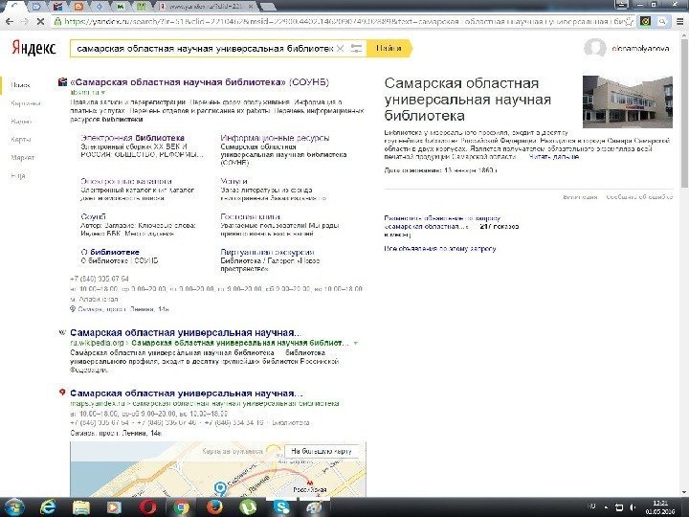Click the first result's library favicon
The width and height of the screenshot is (689, 517).
coord(62,81)
